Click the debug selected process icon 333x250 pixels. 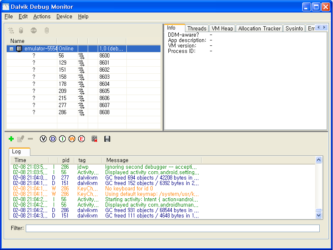tap(11, 30)
